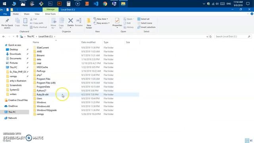This screenshot has height=143, width=254.
Task: Go back with navigation arrow
Action: (x=4, y=37)
